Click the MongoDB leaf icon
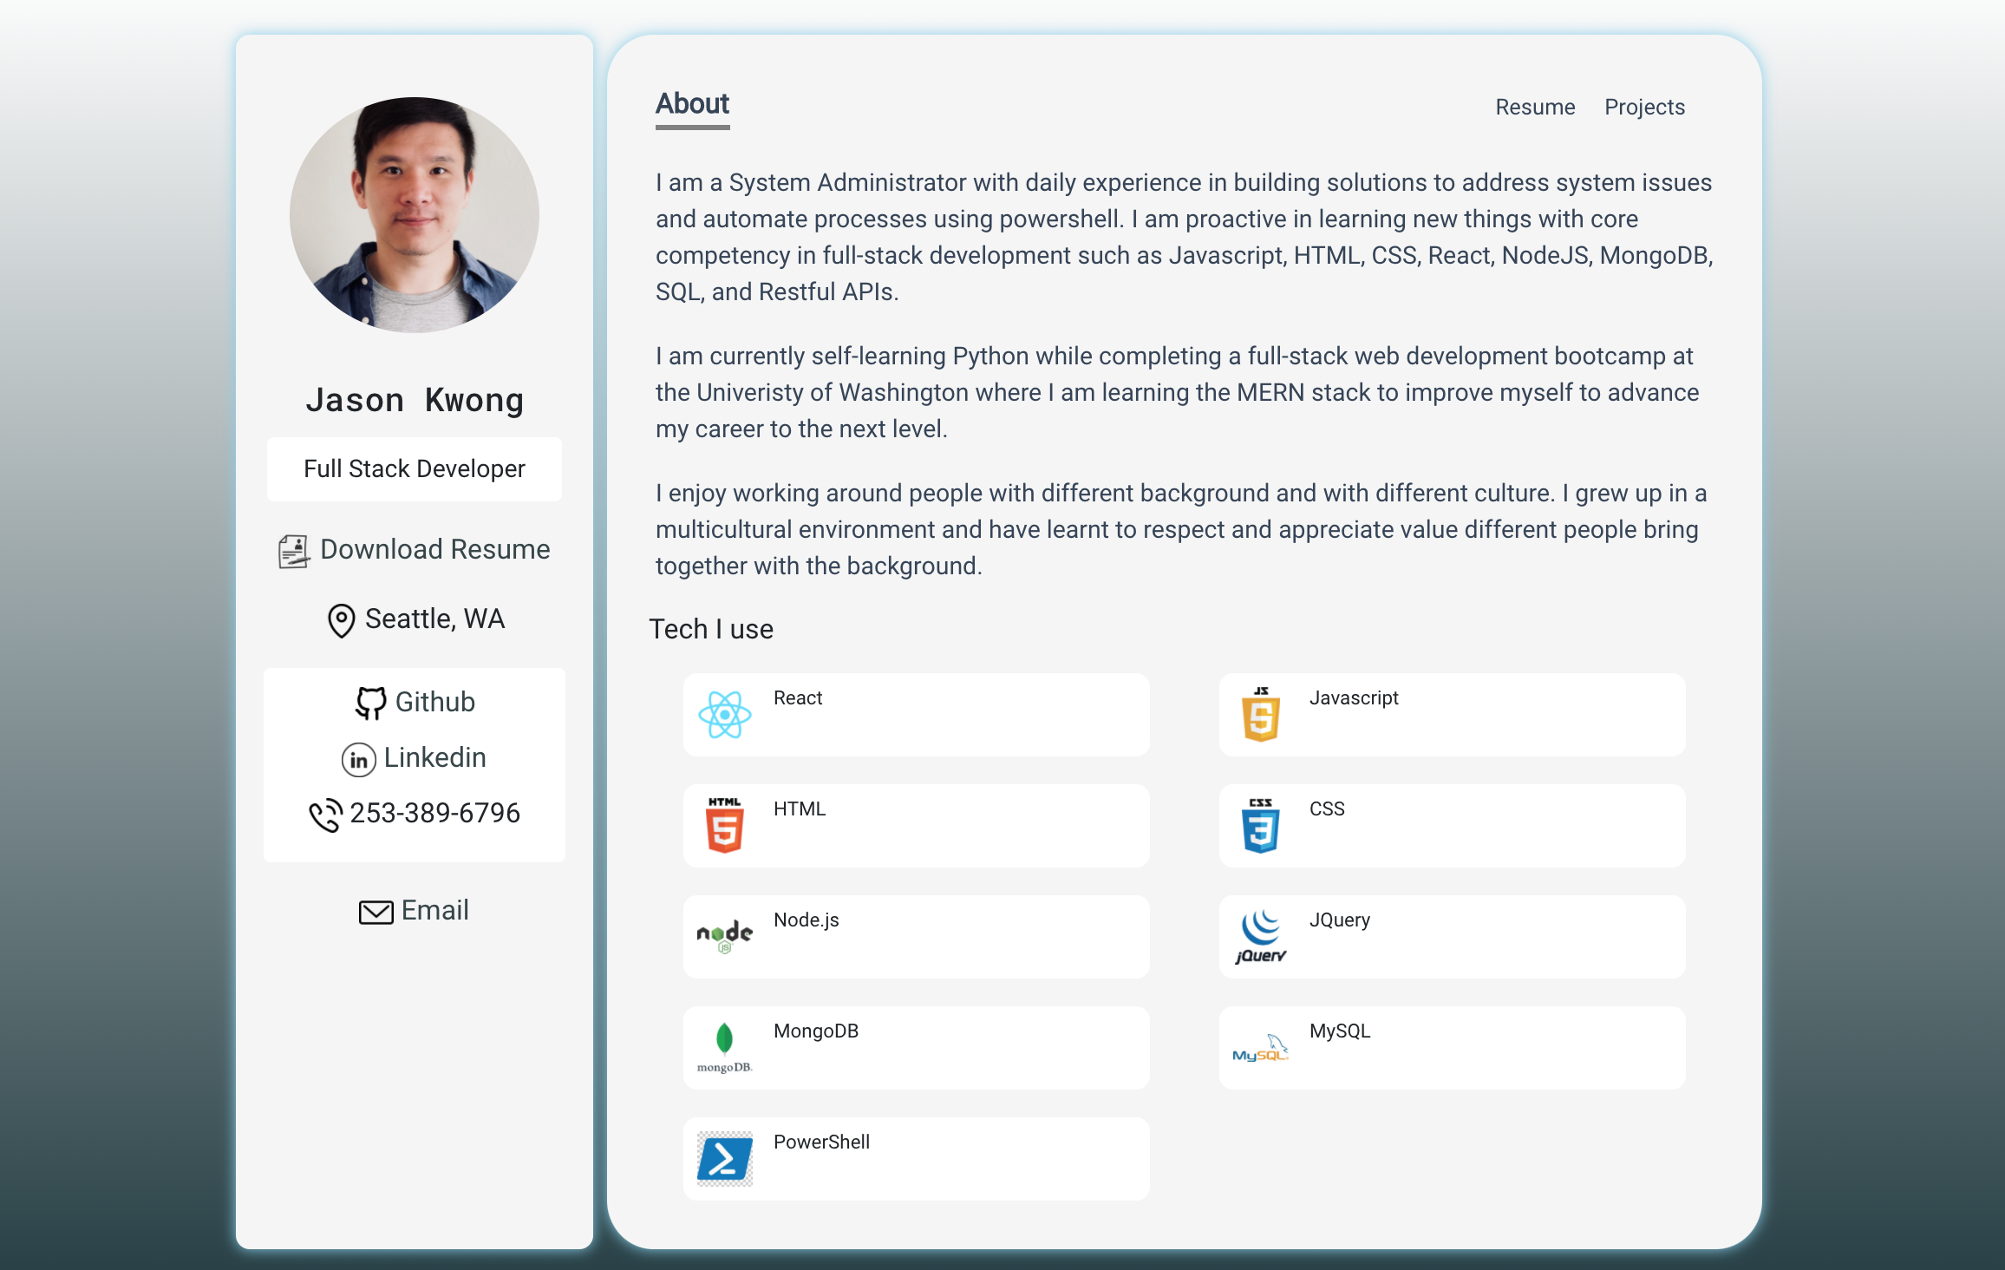Viewport: 2005px width, 1270px height. click(x=724, y=1048)
